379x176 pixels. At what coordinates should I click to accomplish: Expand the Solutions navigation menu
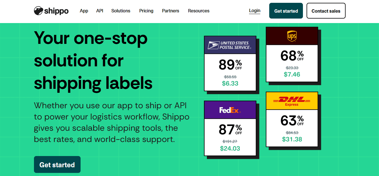click(121, 11)
